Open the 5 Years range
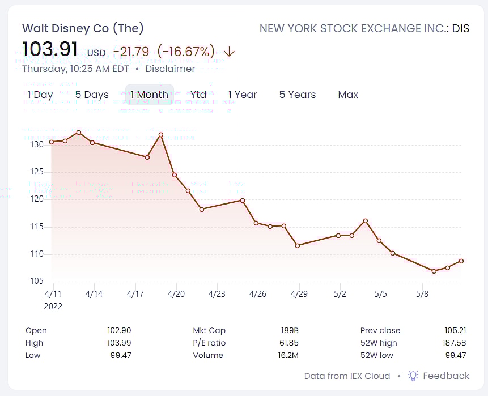488x396 pixels. coord(298,95)
